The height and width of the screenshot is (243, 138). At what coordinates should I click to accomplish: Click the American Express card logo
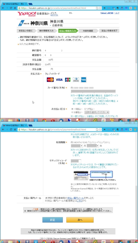(84, 80)
